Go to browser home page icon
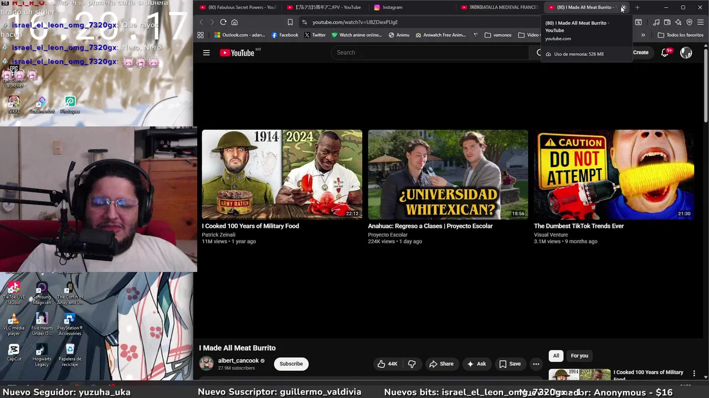 (x=234, y=22)
